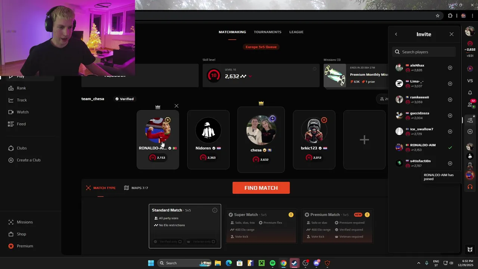
Task: Click the circled plus in right sidebar
Action: pyautogui.click(x=470, y=132)
